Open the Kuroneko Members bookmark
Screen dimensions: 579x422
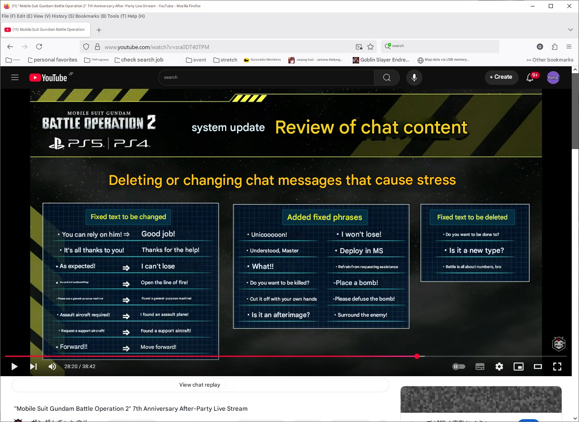click(262, 60)
